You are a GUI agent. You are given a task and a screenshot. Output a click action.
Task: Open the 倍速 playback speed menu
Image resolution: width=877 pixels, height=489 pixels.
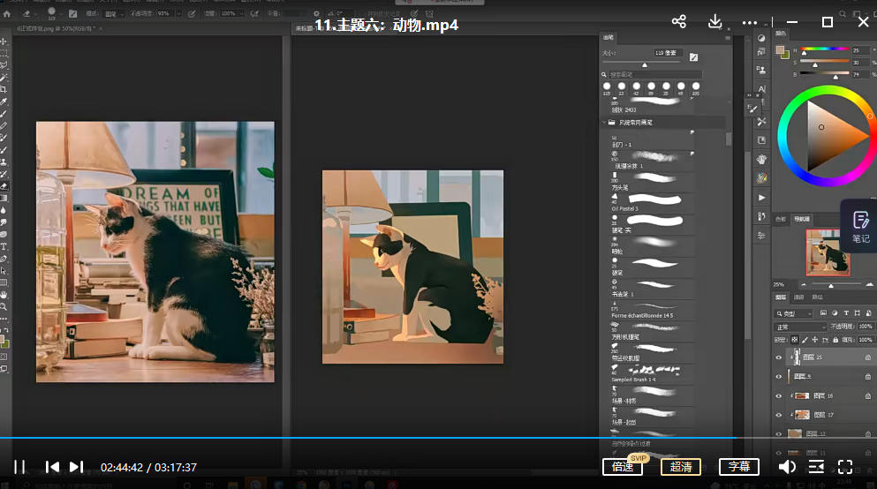[x=622, y=467]
